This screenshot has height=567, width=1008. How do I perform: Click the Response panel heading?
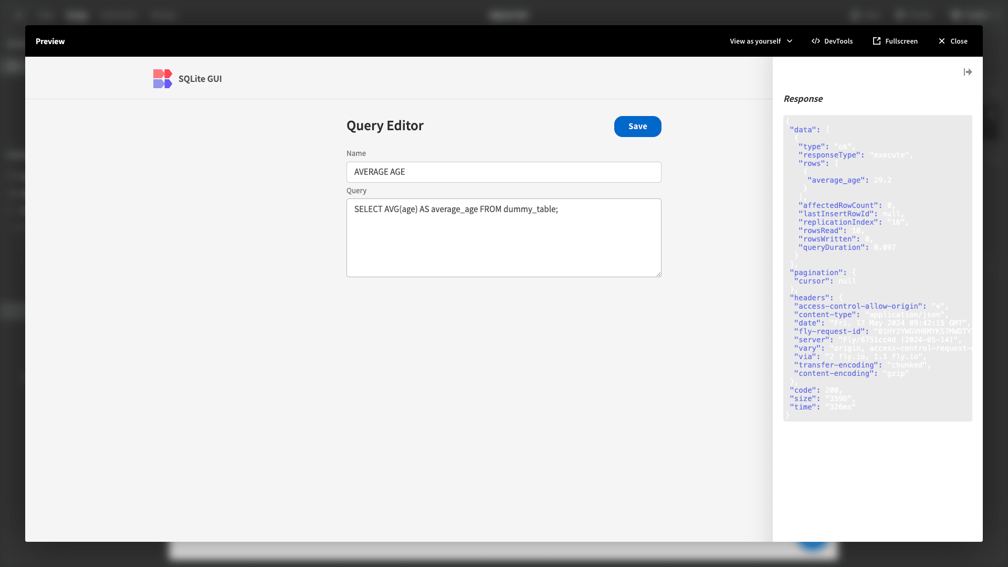coord(803,99)
